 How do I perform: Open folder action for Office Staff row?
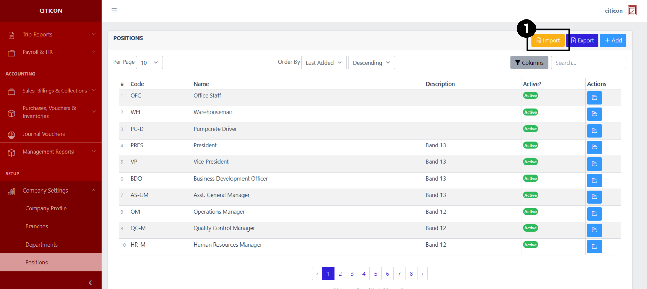coord(594,98)
